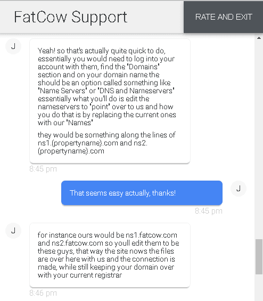Click the message starting 'Yeah! so that's actually'
Screen dimensions: 263x301
(110, 101)
